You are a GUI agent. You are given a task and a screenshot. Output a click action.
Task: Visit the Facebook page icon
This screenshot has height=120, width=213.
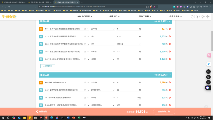(x=198, y=16)
